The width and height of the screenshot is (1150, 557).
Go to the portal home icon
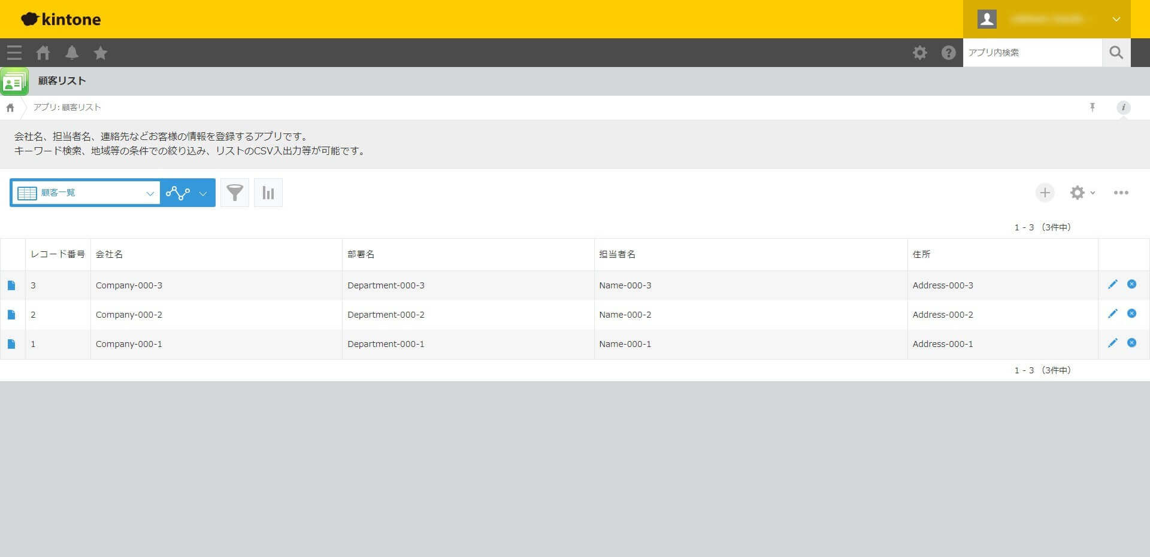43,53
